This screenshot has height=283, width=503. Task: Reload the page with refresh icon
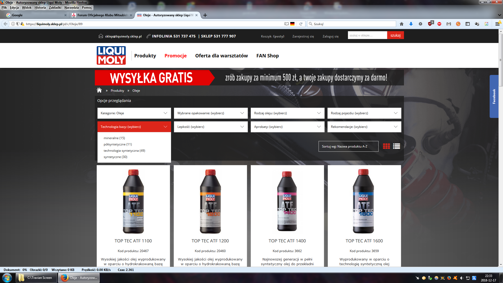click(x=301, y=24)
